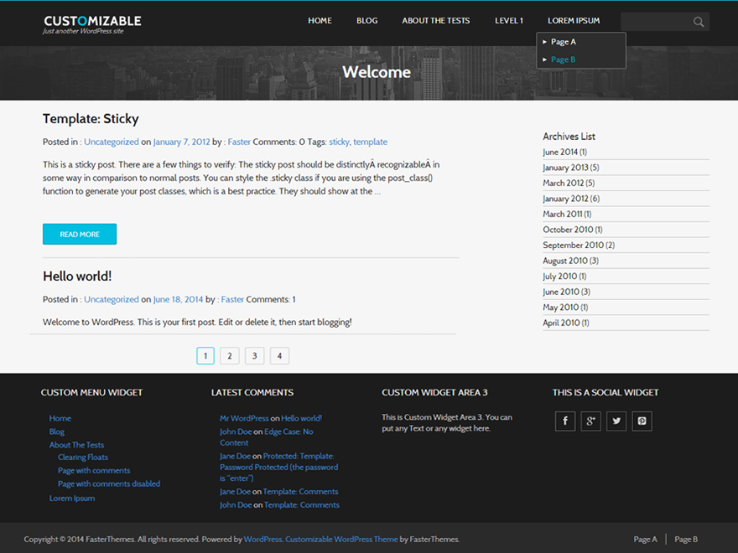Go to pagination page 2
This screenshot has width=738, height=553.
coord(230,356)
